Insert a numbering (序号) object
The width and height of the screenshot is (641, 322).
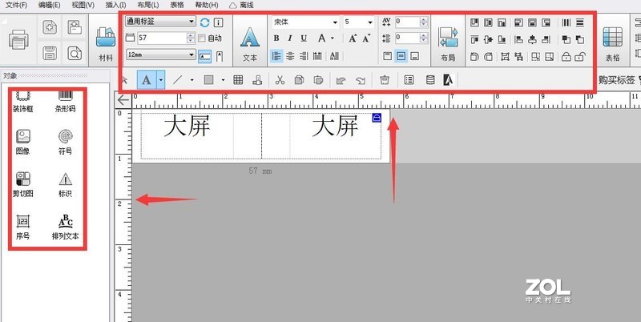tap(23, 227)
